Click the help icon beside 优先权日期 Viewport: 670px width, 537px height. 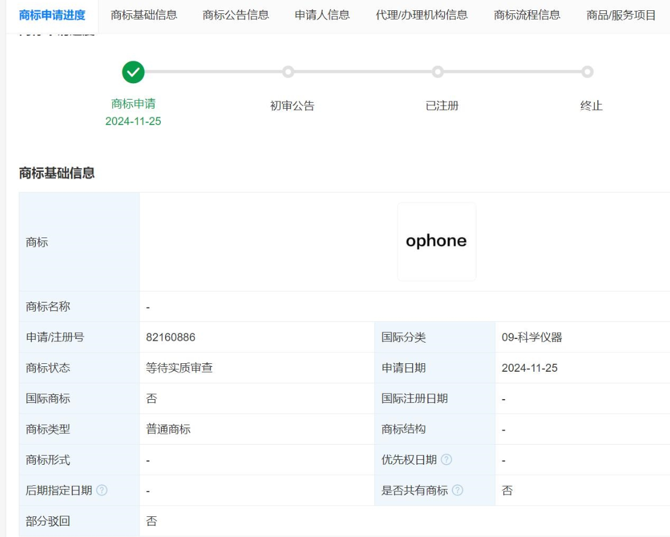point(447,460)
